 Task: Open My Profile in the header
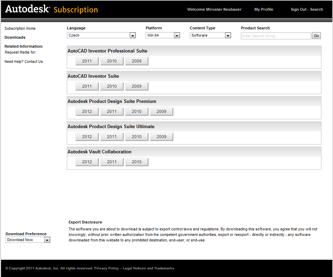pyautogui.click(x=264, y=9)
